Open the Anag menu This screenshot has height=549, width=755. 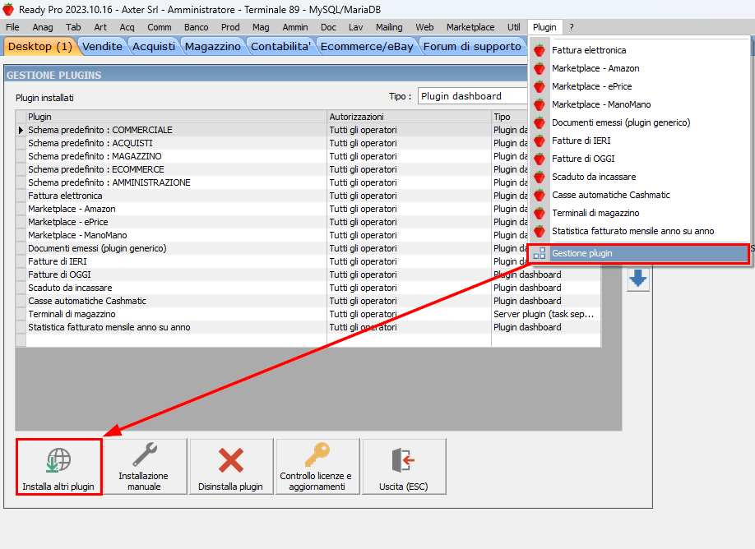(43, 27)
